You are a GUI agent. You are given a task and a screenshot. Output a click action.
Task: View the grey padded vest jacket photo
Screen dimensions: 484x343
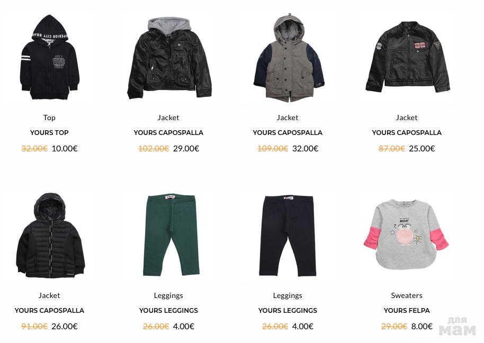pos(288,57)
